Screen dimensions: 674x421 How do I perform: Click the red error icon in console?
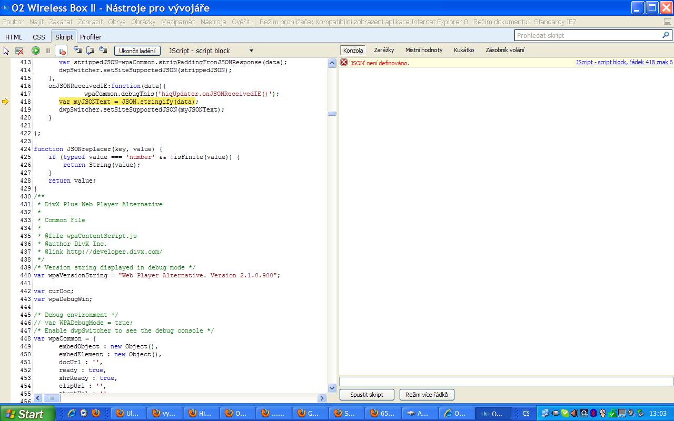(x=344, y=62)
